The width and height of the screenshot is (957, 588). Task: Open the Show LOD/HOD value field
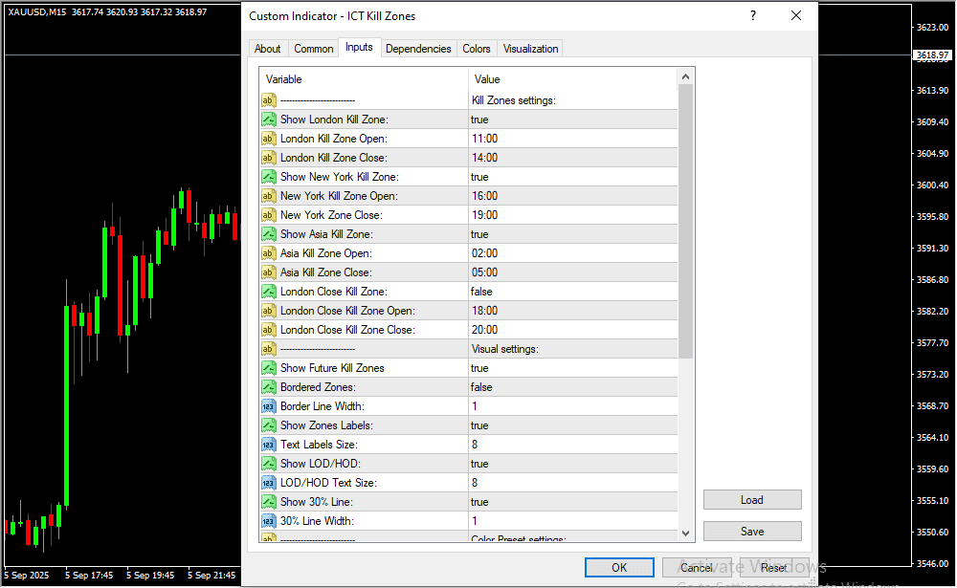pyautogui.click(x=571, y=464)
